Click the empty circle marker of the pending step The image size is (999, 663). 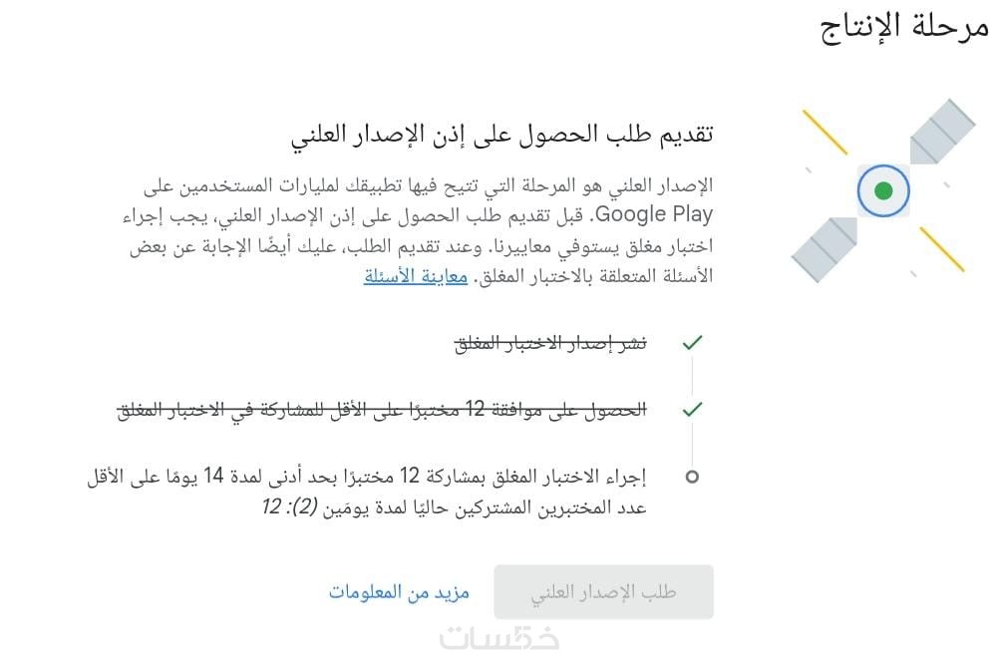692,477
